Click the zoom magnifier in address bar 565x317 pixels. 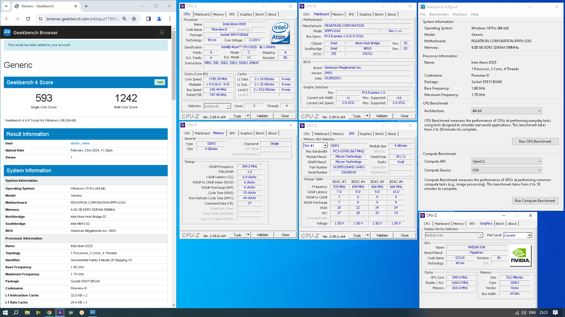[x=124, y=19]
